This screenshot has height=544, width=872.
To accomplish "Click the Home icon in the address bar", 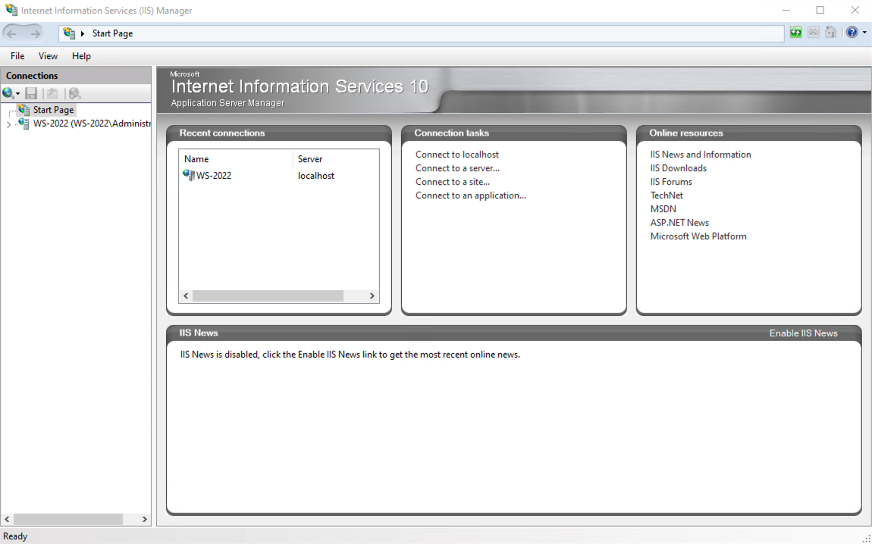I will point(830,32).
